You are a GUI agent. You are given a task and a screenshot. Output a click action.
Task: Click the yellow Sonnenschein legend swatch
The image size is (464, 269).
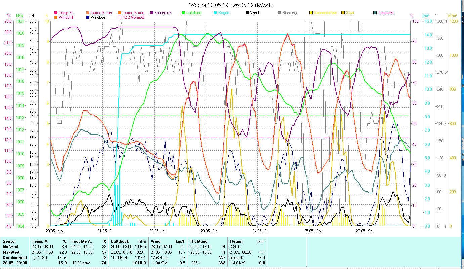[311, 13]
